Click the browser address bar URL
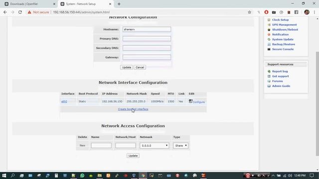The height and width of the screenshot is (179, 319). [x=81, y=12]
